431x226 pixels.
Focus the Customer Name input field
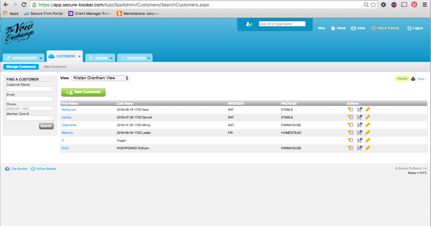pos(30,89)
